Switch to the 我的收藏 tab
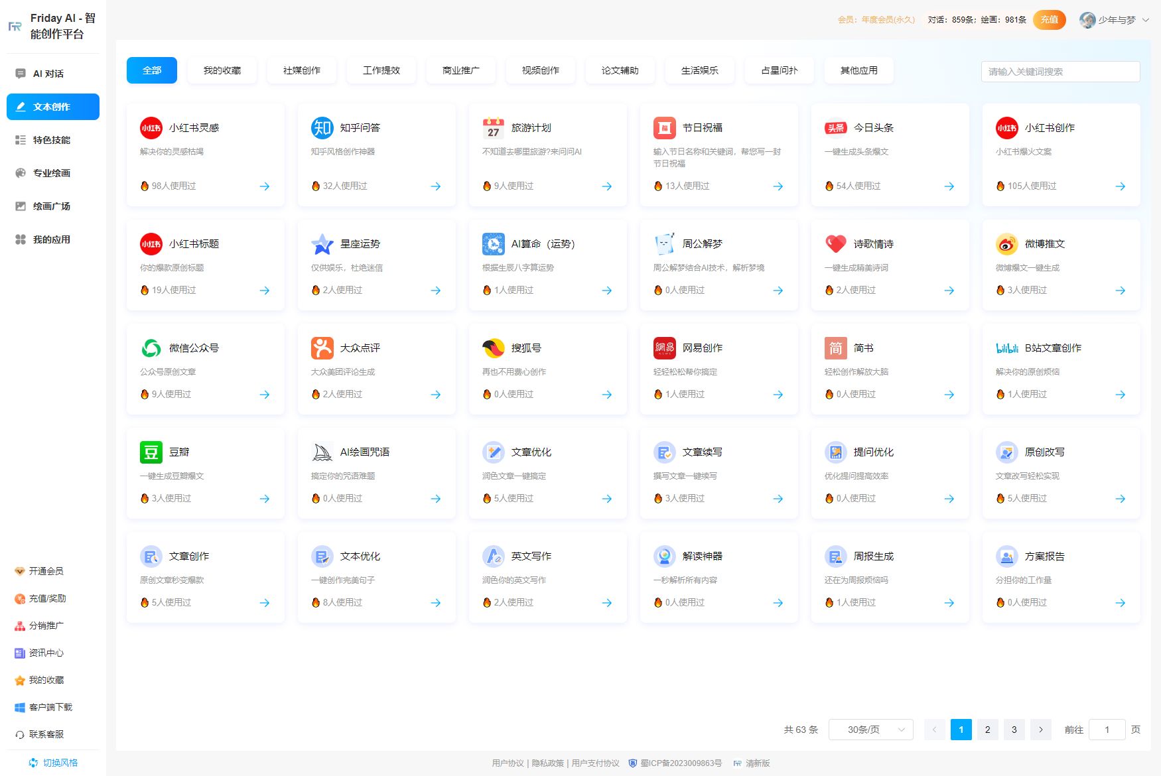Viewport: 1161px width, 776px height. pos(222,70)
